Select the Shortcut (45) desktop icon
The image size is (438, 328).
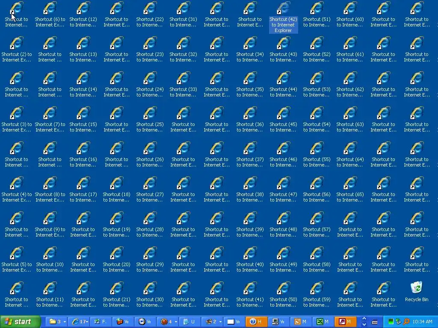pos(283,120)
